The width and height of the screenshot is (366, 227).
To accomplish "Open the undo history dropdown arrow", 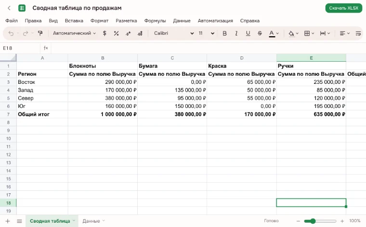I will tap(18, 33).
